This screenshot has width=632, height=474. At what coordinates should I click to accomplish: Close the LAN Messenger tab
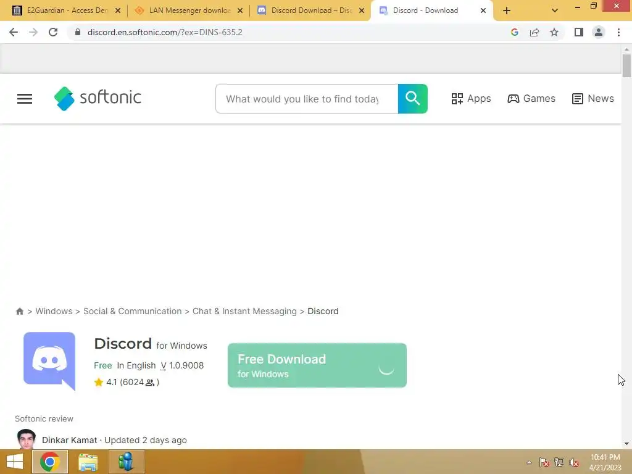point(240,10)
